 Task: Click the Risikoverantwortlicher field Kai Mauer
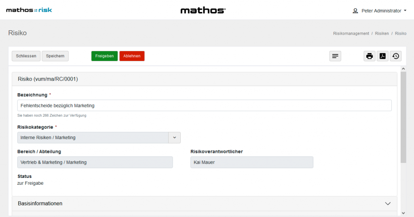[251, 162]
